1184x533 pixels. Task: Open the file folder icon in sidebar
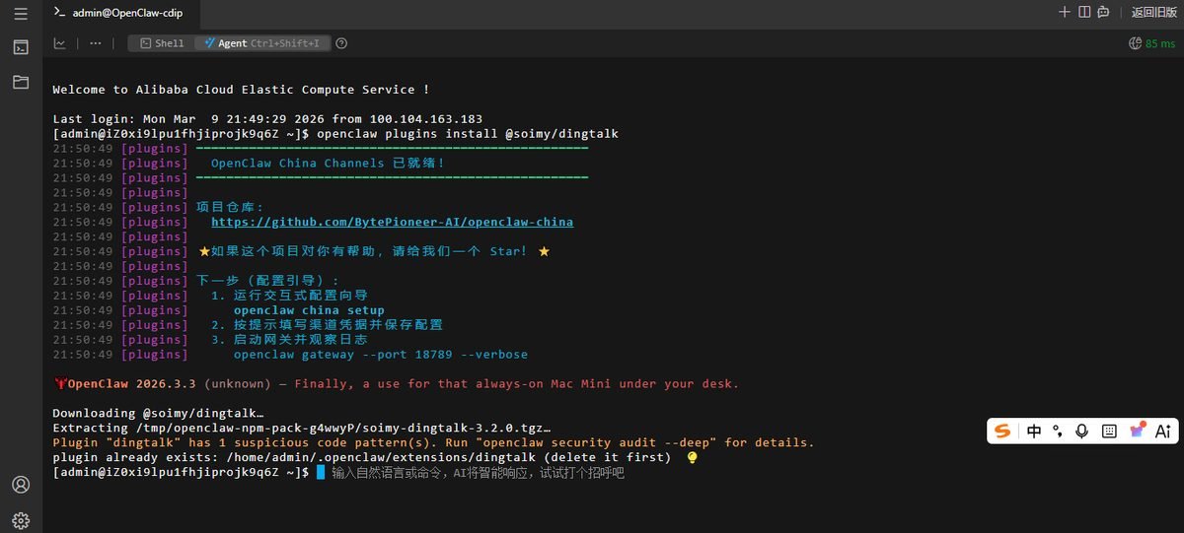tap(21, 82)
